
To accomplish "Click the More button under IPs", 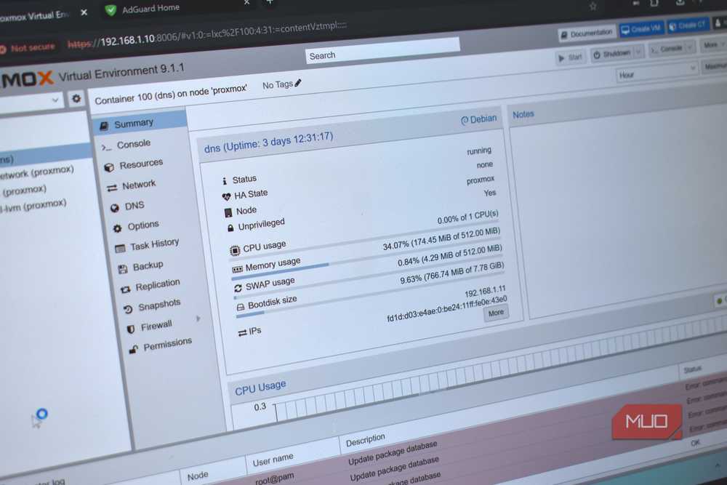I will [x=496, y=313].
